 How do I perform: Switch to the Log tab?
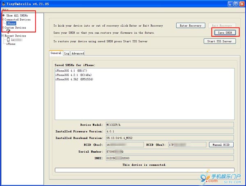click(67, 53)
